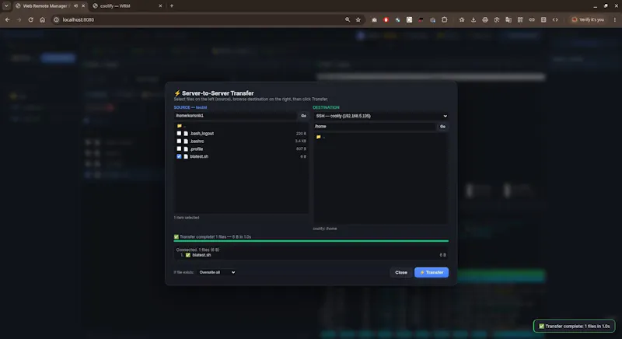The width and height of the screenshot is (622, 339).
Task: Close the coolify — WRM tab
Action: click(x=160, y=6)
